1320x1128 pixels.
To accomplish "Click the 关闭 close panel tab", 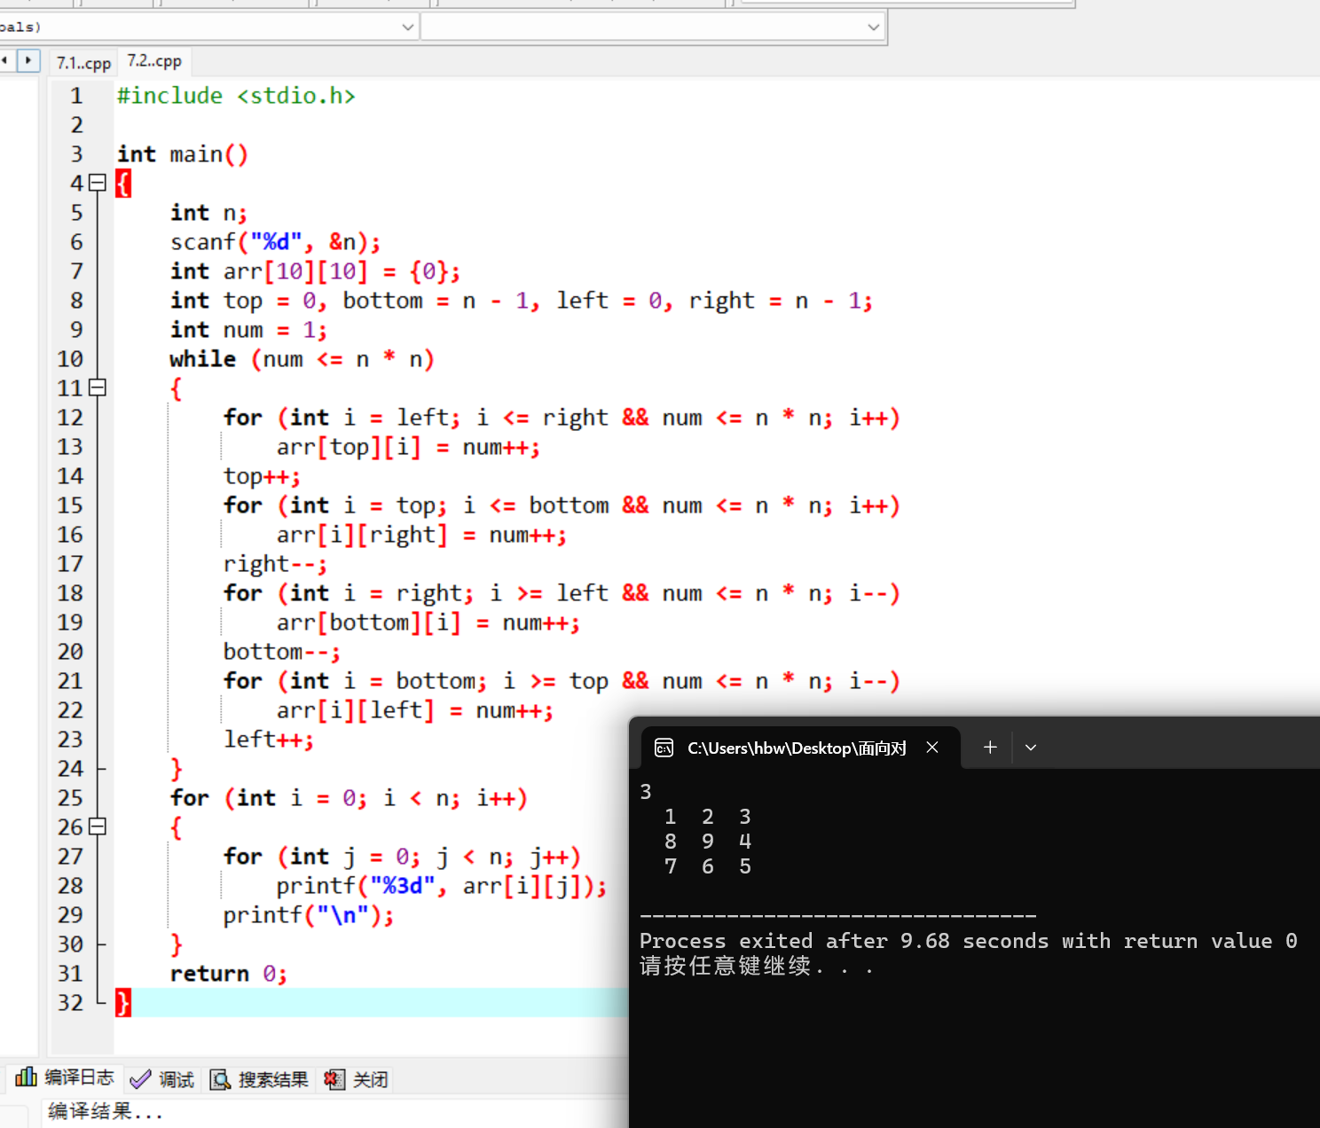I will point(357,1079).
